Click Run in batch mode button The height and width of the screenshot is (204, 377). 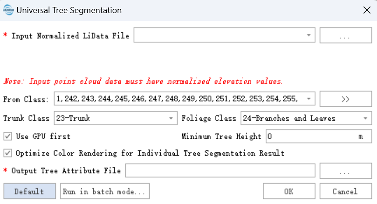click(x=104, y=191)
